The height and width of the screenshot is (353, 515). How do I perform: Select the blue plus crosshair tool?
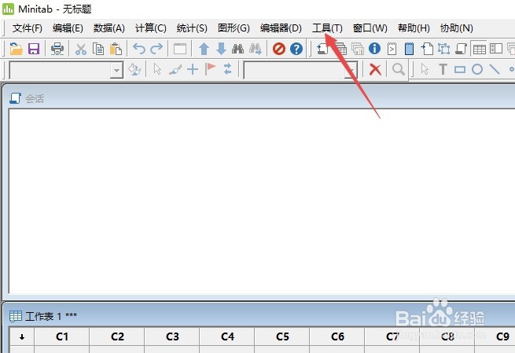point(193,69)
